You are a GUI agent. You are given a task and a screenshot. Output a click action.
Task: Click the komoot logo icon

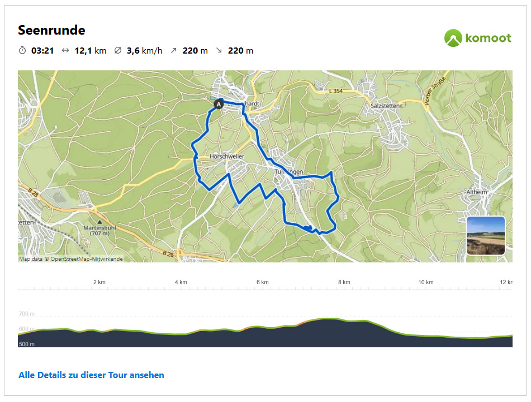point(453,38)
